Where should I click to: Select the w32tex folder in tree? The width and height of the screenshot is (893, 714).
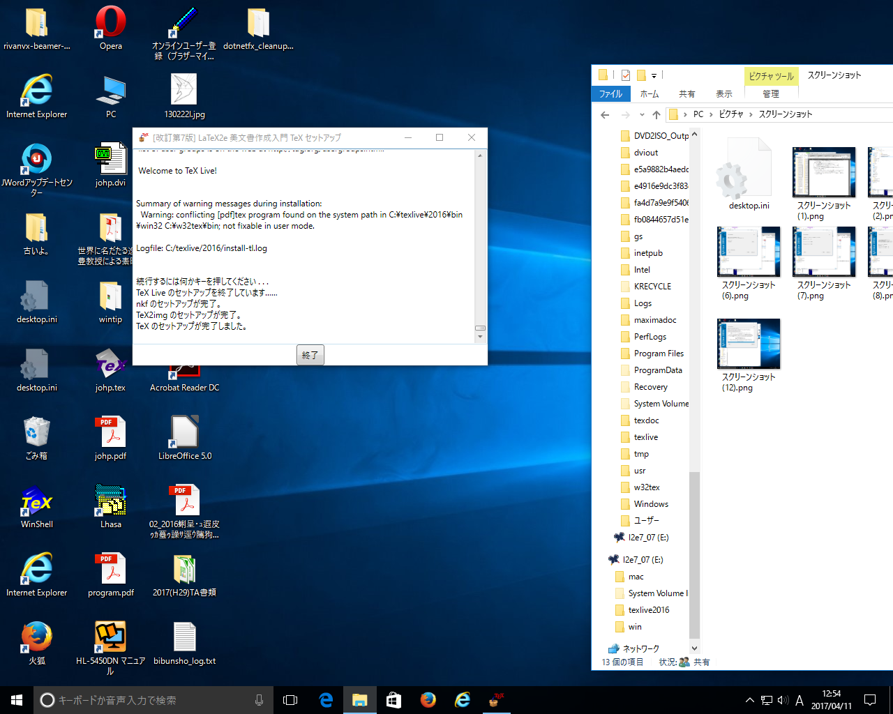(647, 487)
